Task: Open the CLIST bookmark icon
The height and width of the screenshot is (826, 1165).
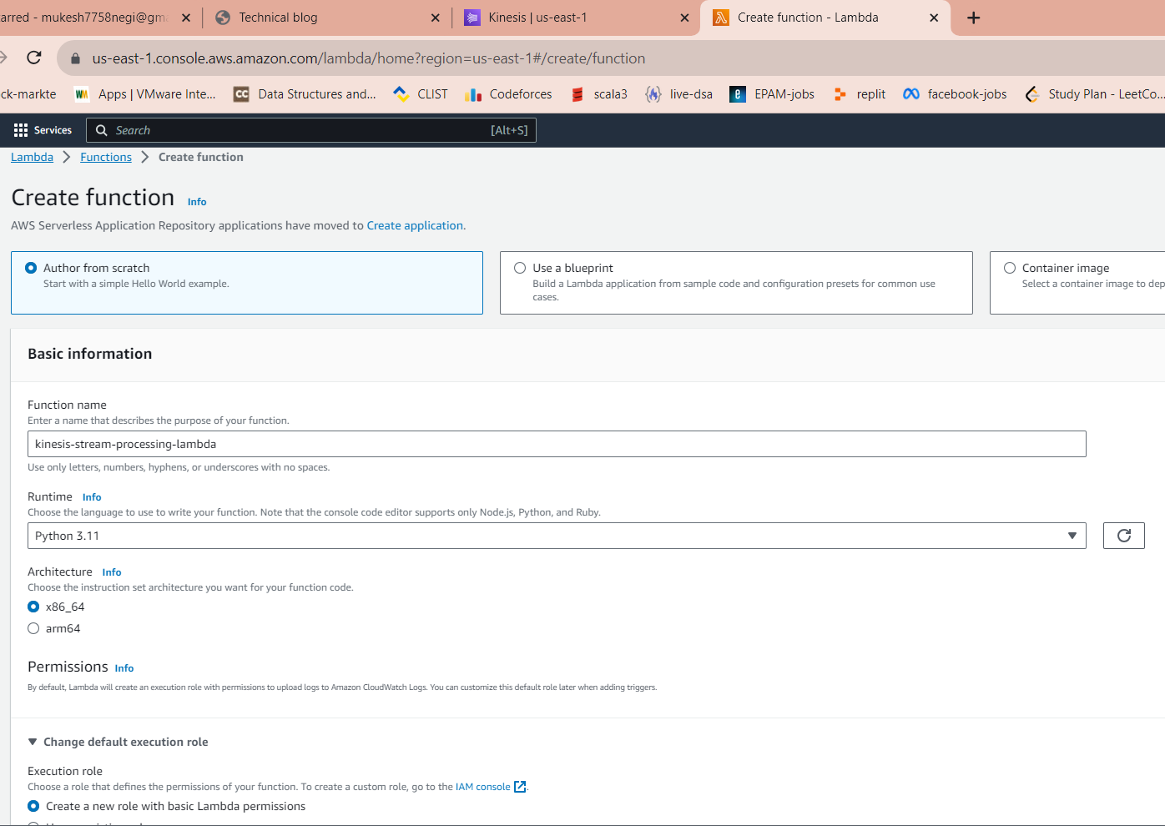Action: point(401,94)
